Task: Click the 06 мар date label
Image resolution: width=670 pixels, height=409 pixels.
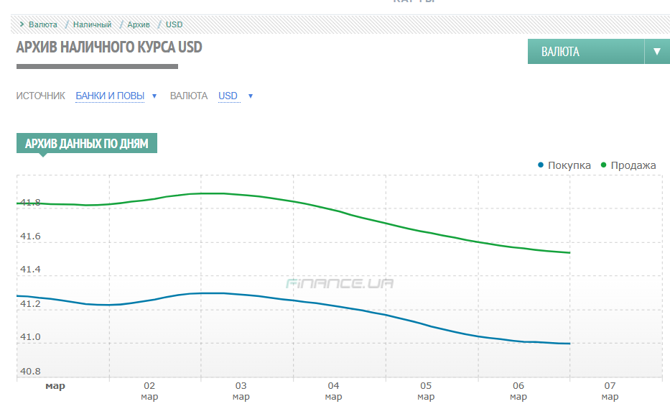Action: tap(518, 391)
